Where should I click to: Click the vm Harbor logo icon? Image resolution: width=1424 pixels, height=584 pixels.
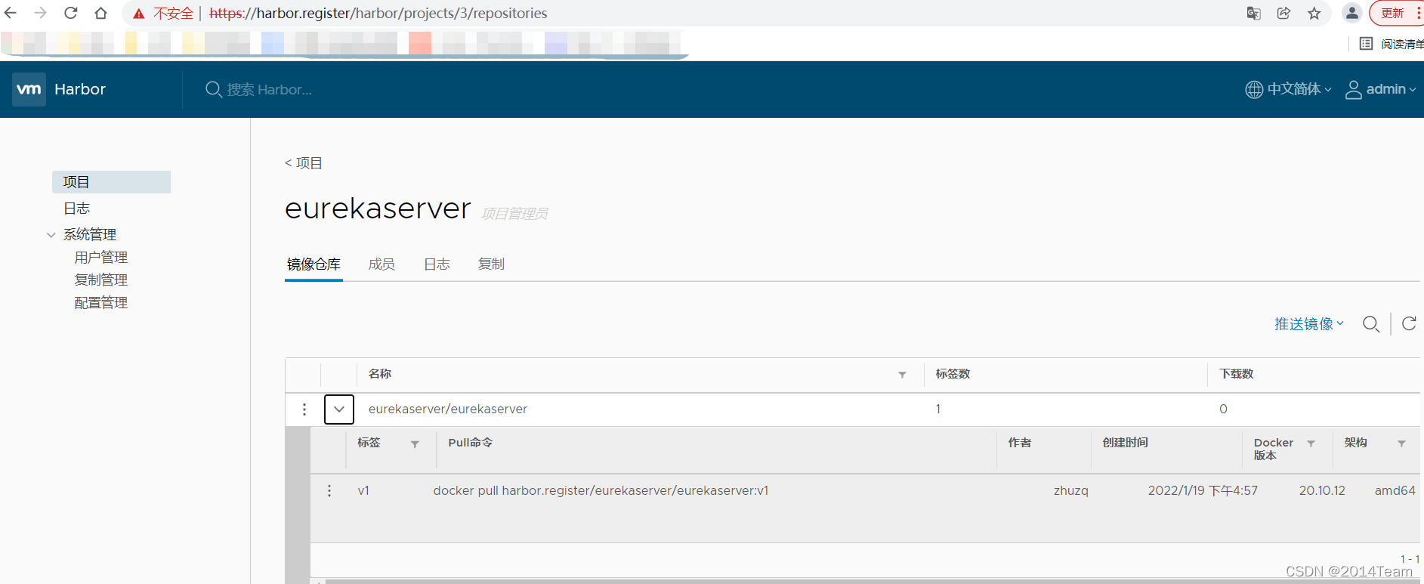click(x=29, y=89)
